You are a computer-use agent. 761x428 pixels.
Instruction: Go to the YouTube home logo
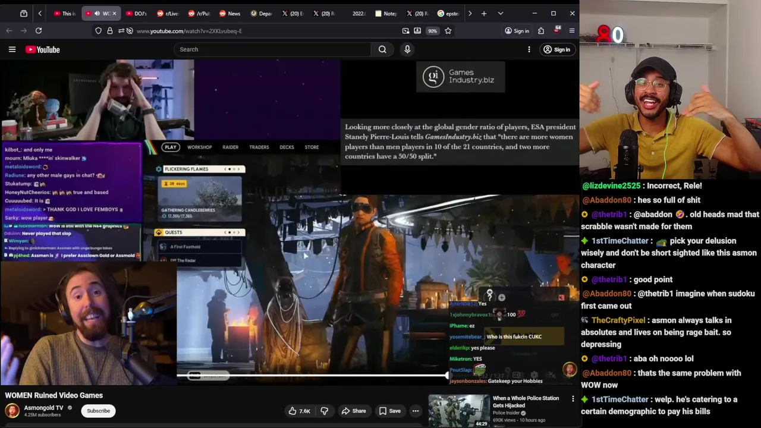pos(43,49)
